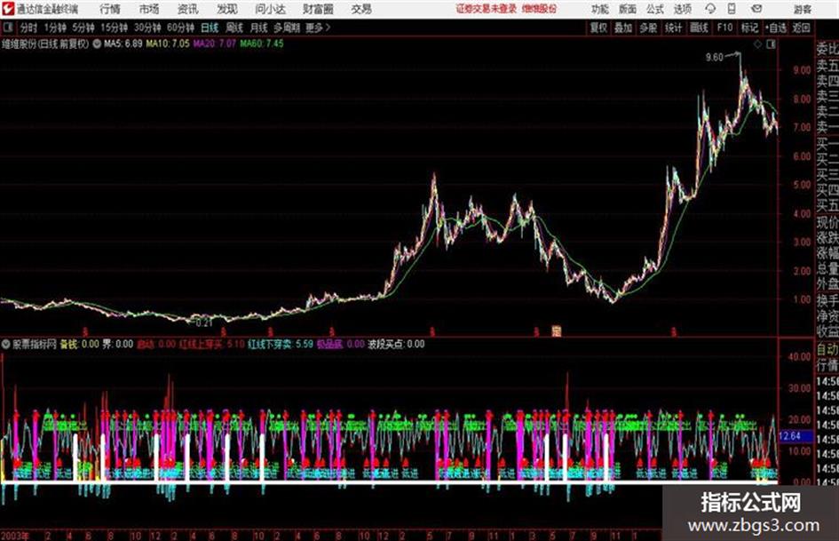Click the 复权 toolbar button

point(598,28)
